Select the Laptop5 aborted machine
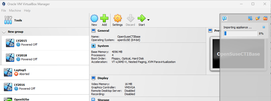The image size is (271, 101). click(x=45, y=72)
